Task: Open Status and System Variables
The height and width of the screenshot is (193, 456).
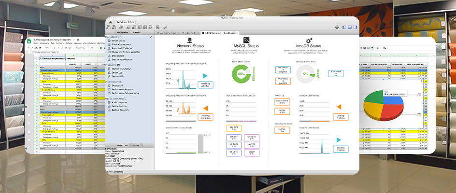Action: tap(123, 52)
